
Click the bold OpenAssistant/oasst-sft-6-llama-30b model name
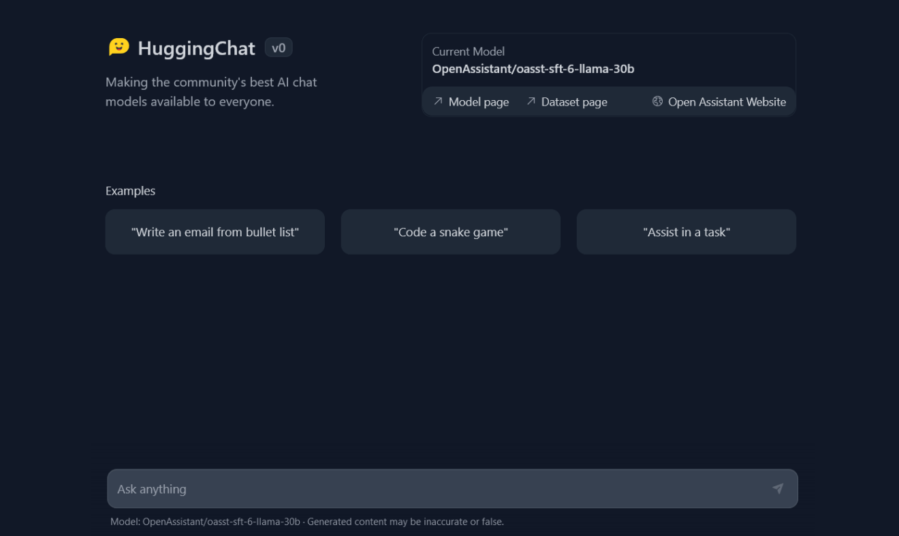pos(533,69)
